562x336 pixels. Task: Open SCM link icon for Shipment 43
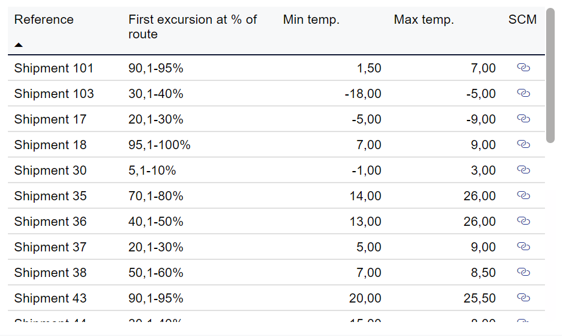(x=523, y=298)
